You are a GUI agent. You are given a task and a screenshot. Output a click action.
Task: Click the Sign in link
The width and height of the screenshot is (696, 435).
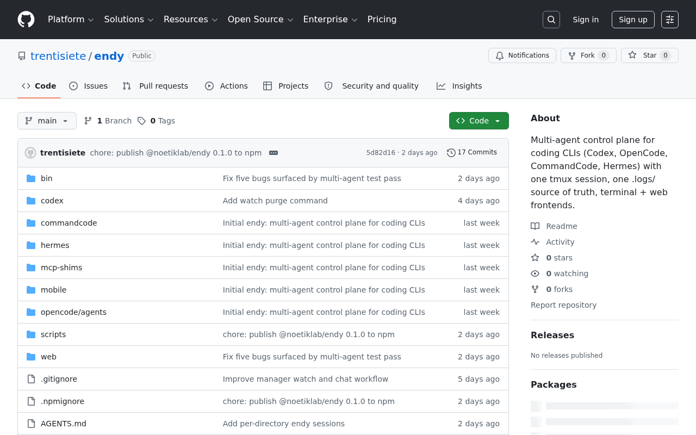[x=586, y=20]
